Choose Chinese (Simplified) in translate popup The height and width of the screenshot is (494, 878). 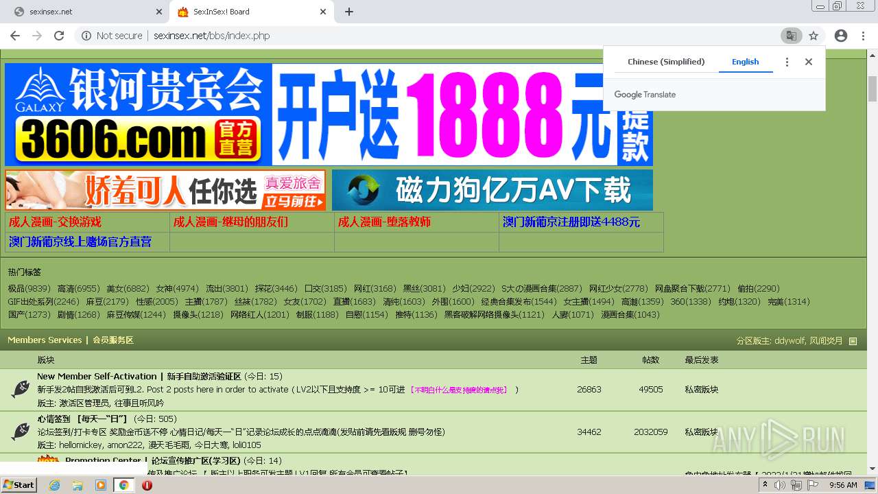666,62
